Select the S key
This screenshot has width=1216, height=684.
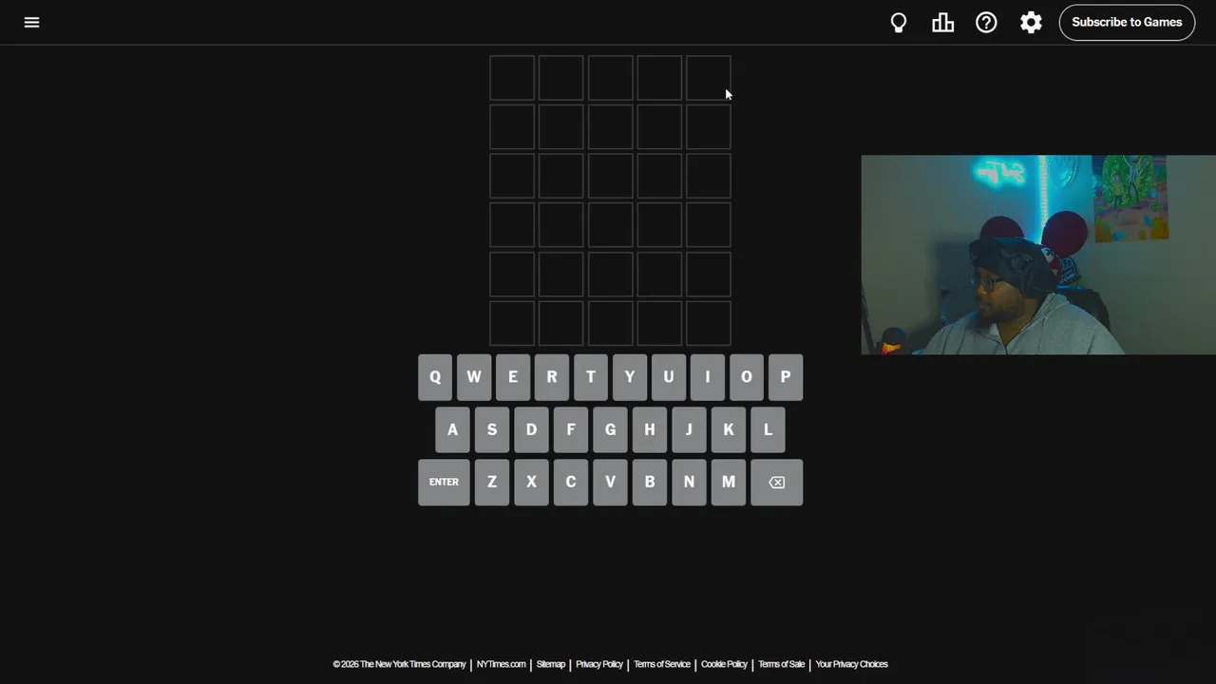[x=492, y=429]
